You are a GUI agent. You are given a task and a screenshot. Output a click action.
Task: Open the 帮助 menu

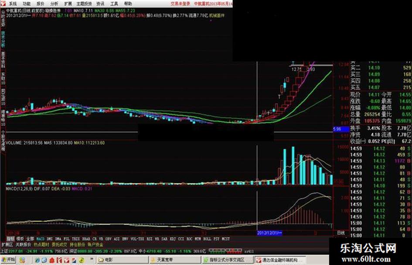pos(128,3)
